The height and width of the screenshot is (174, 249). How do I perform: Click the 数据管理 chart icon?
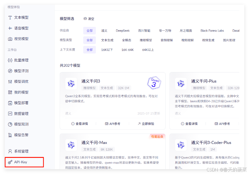click(10, 114)
